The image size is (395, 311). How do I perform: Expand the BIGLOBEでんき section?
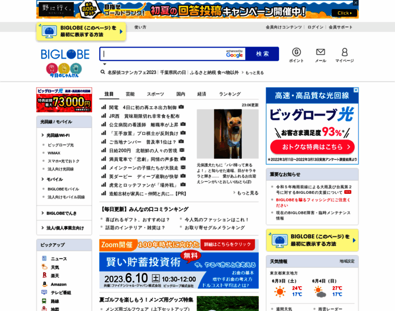pyautogui.click(x=61, y=213)
